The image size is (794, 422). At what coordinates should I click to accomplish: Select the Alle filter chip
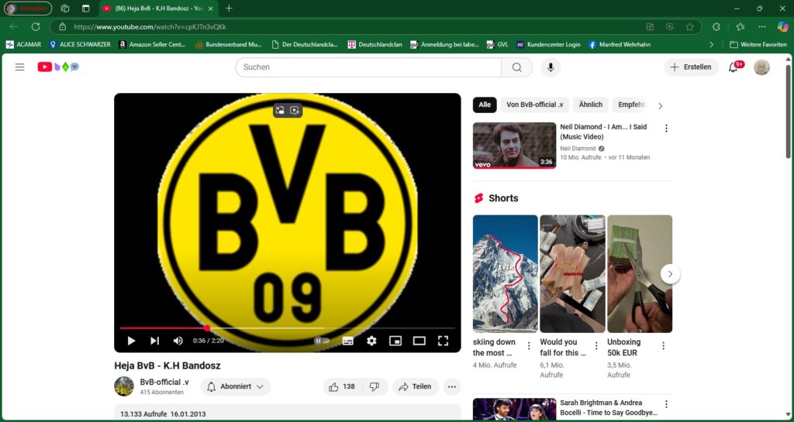pyautogui.click(x=485, y=105)
